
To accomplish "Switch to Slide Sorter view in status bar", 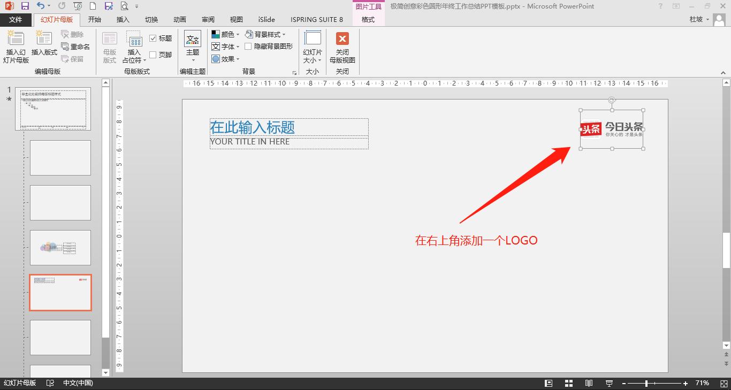I will coord(568,383).
